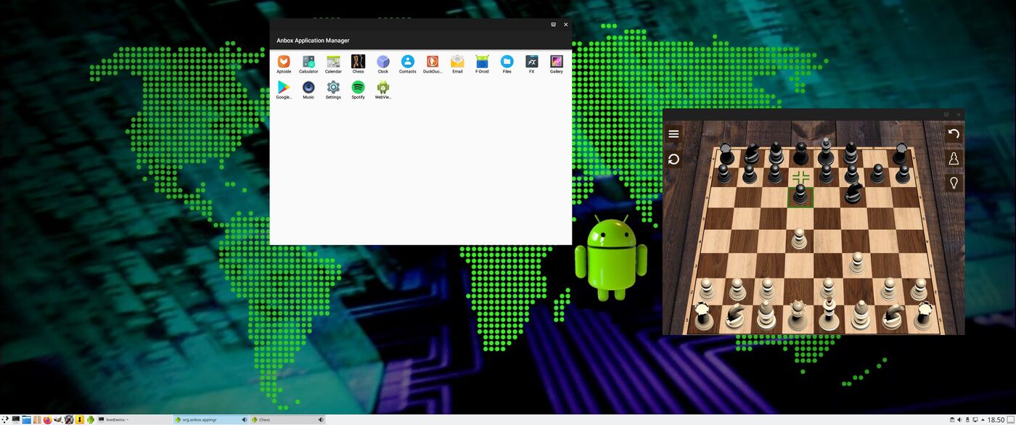Mute audio on the Chess taskbar entry
Screen dimensions: 1016x425
321,420
